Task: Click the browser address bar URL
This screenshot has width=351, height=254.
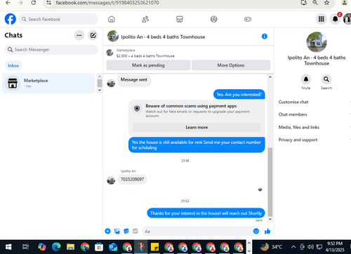Action: pyautogui.click(x=107, y=3)
